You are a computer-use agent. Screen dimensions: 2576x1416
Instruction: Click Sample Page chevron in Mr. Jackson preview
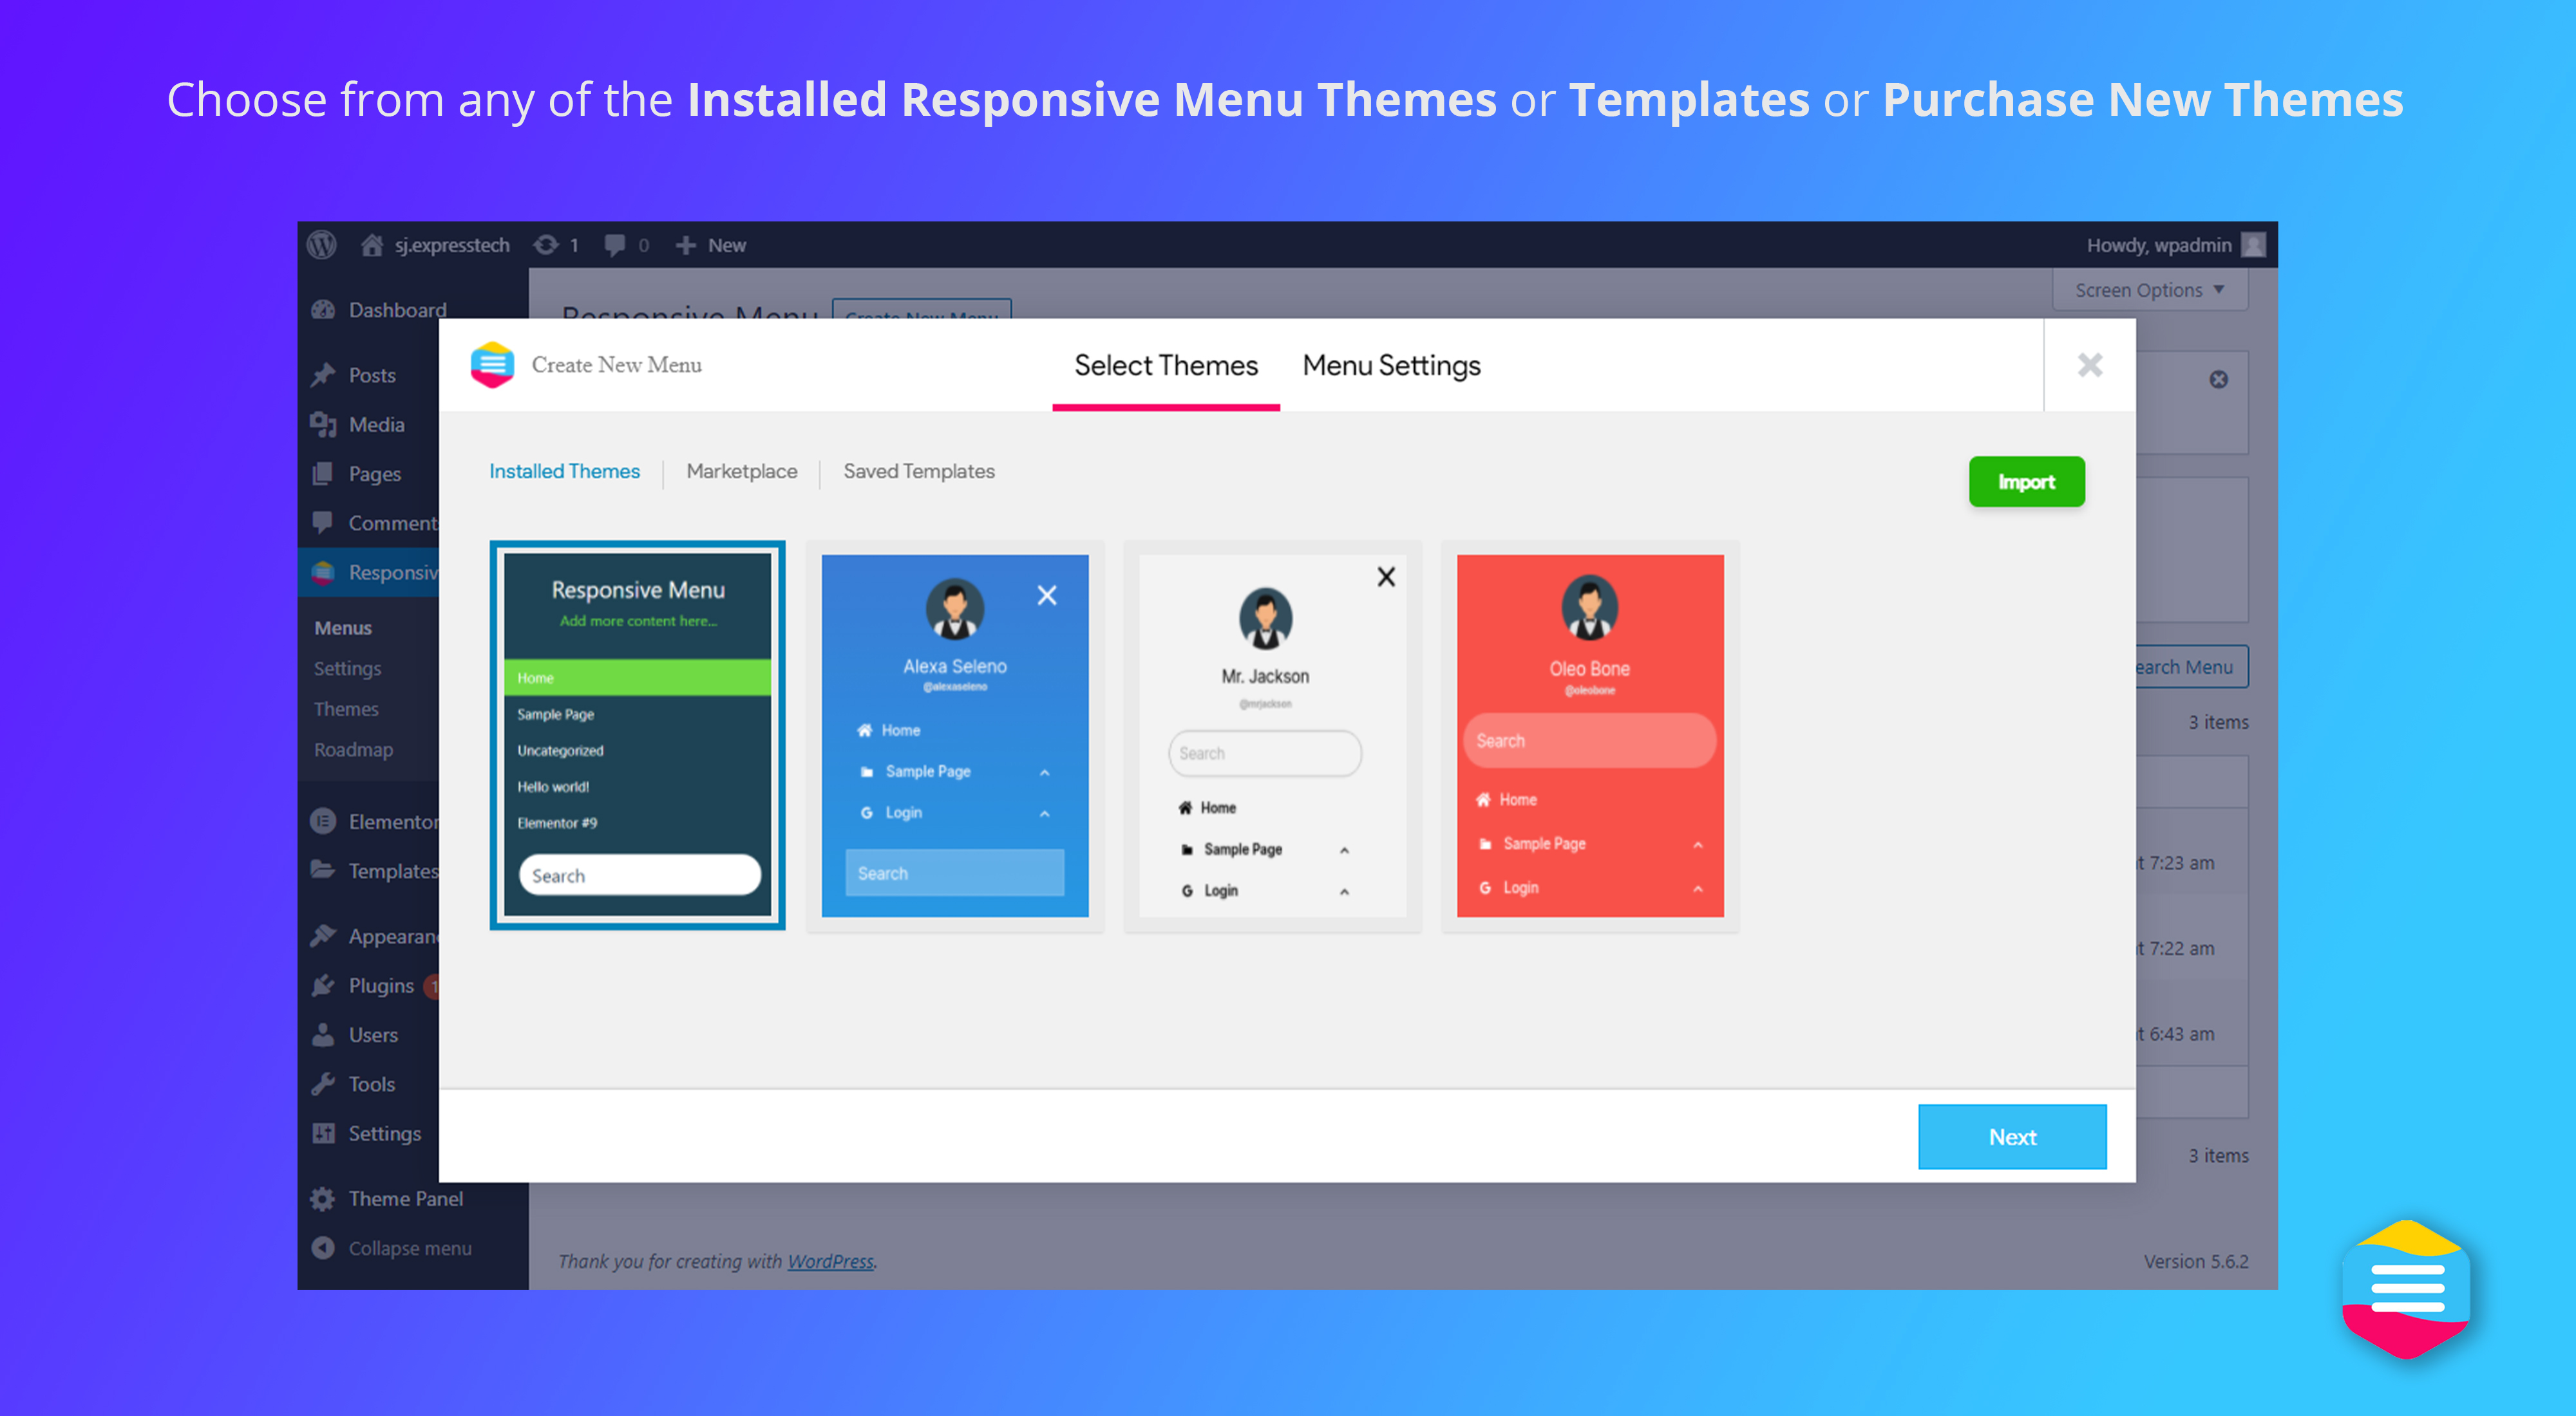1344,850
